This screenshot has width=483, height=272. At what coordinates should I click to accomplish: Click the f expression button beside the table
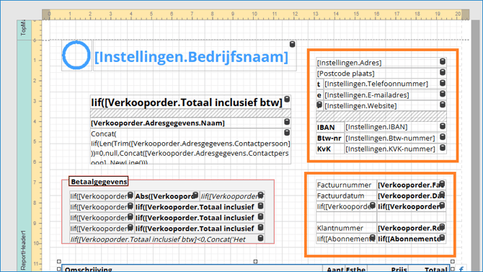coord(461,269)
